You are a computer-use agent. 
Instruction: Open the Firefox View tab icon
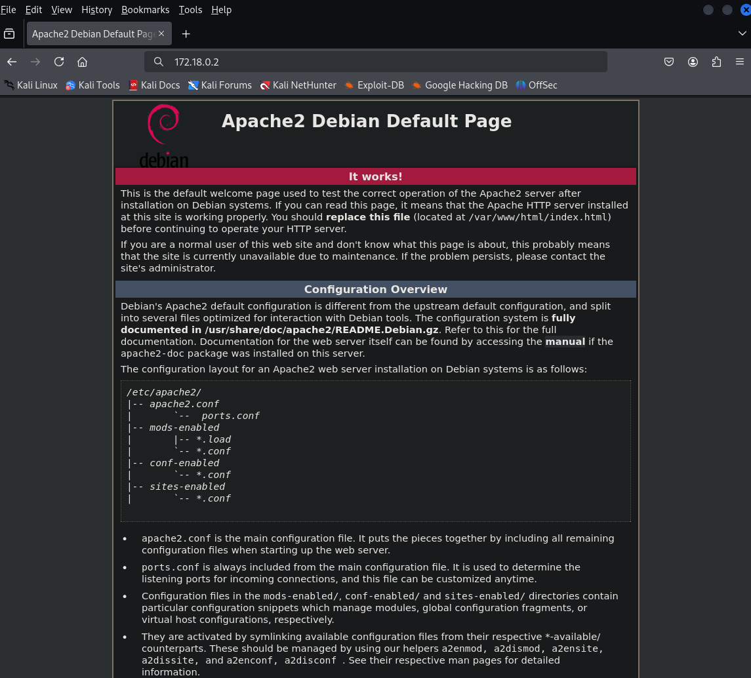9,34
